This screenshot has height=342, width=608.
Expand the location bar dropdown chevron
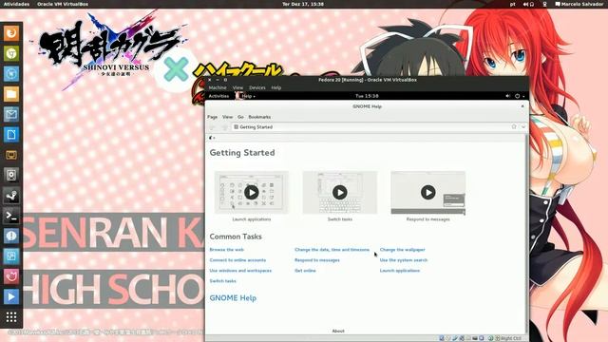coord(523,126)
